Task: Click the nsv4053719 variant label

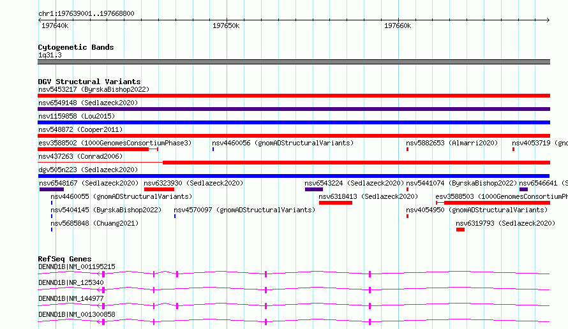Action: [540, 143]
